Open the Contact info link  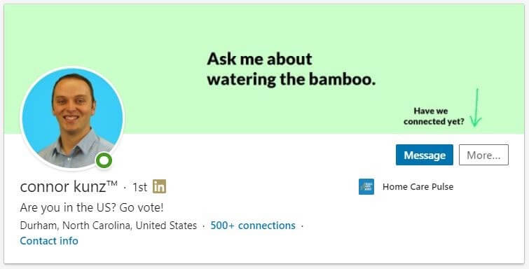[49, 241]
